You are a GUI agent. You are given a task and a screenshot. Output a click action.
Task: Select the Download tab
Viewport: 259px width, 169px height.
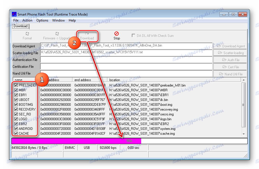coord(20,26)
